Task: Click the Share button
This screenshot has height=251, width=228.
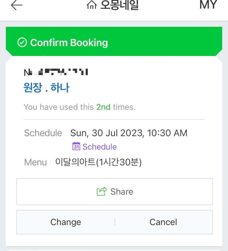Action: tap(115, 192)
